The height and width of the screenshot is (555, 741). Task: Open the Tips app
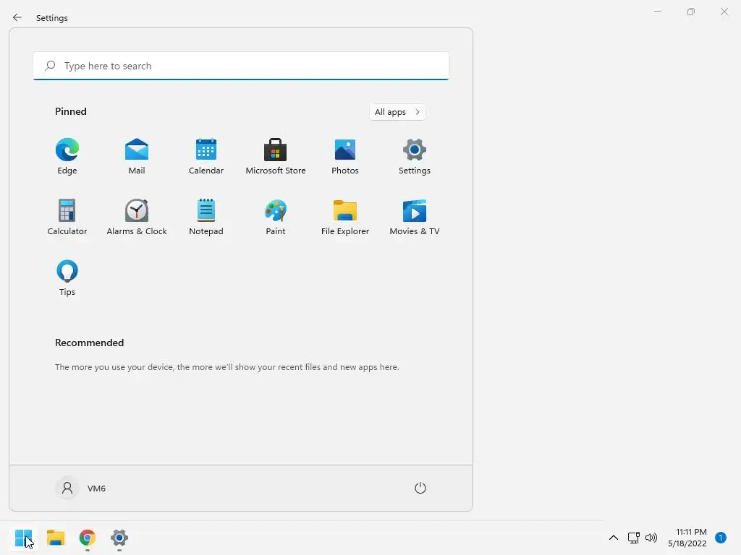pos(67,278)
